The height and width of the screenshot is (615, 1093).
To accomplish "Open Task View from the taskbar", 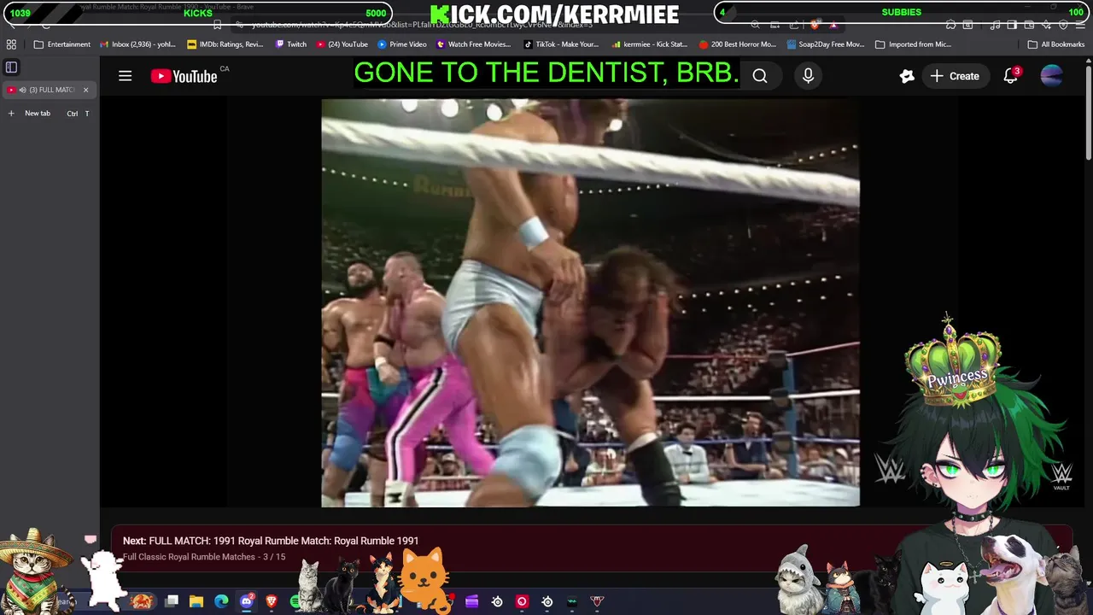I will click(x=171, y=601).
